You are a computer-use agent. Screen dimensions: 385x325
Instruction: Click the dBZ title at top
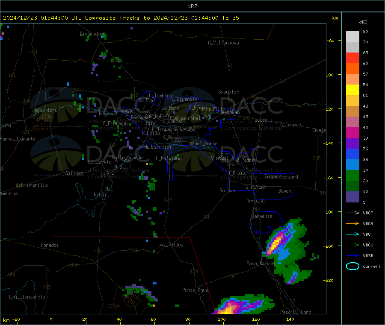coord(192,6)
